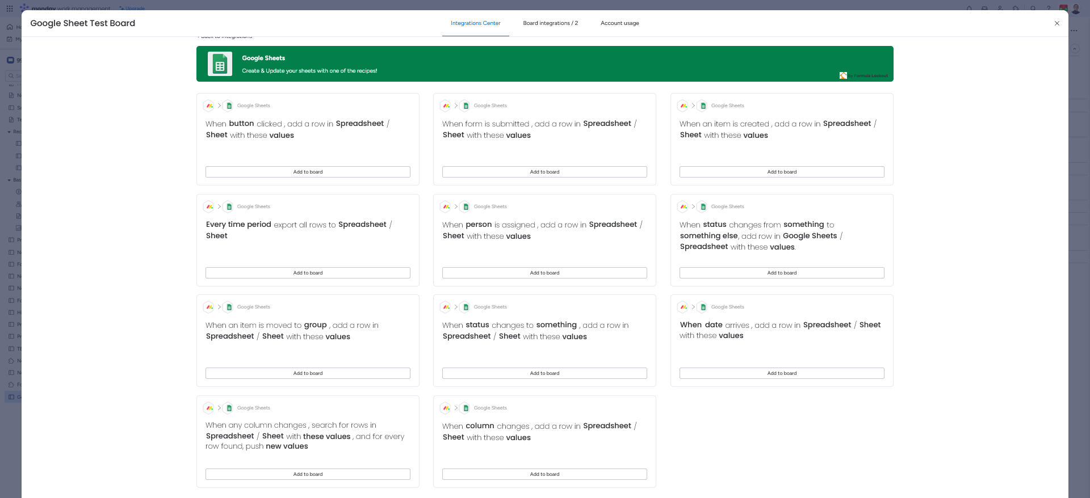Screen dimensions: 1090x498
Task: Add the 'status changes to something' recipe
Action: click(x=544, y=373)
